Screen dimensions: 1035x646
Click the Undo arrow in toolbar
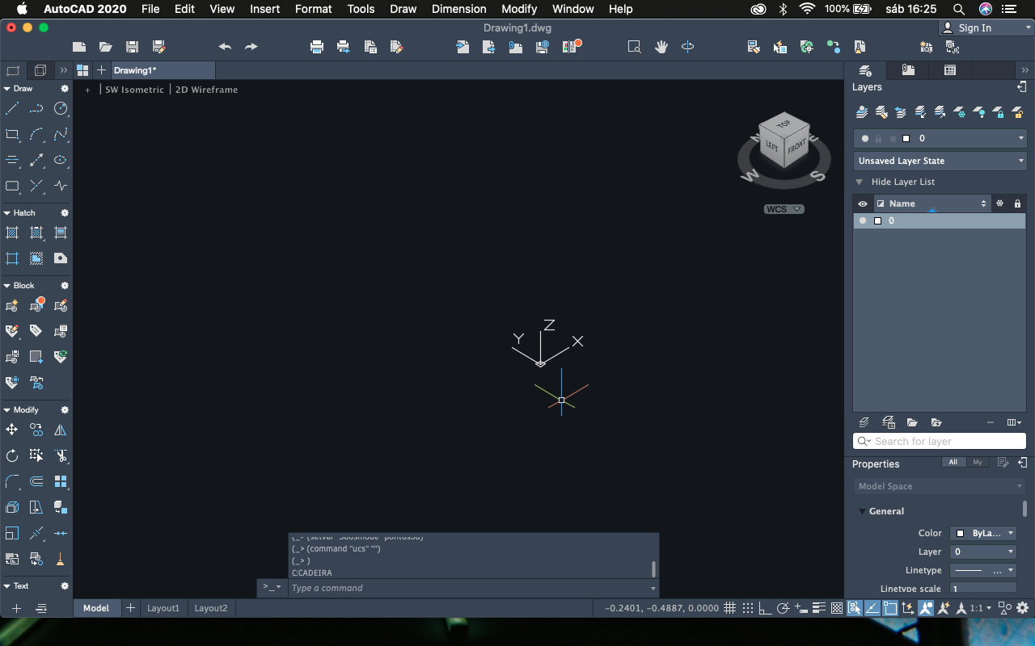[225, 47]
